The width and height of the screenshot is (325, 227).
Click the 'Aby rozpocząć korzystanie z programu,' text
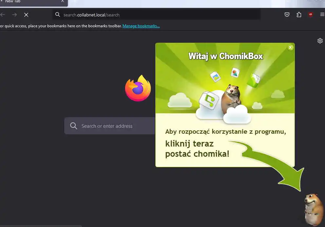[x=225, y=132]
